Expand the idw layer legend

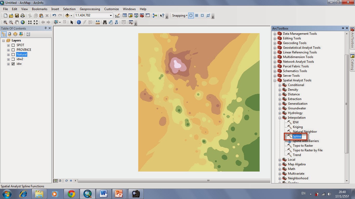8,64
